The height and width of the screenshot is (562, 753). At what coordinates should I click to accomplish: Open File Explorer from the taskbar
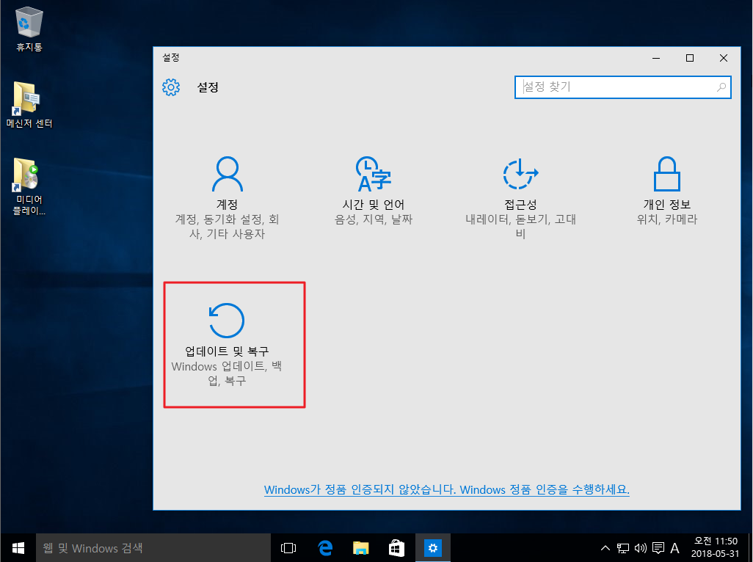[360, 547]
